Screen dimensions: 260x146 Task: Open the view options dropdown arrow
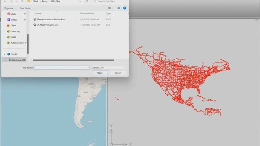click(113, 8)
